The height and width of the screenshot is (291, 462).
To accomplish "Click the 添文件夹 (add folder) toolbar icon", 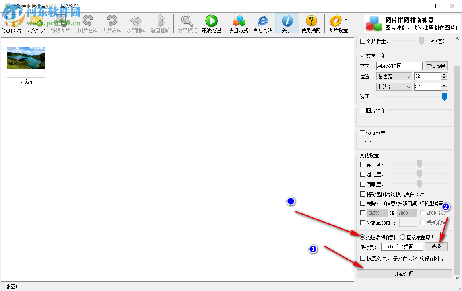I will tap(36, 24).
